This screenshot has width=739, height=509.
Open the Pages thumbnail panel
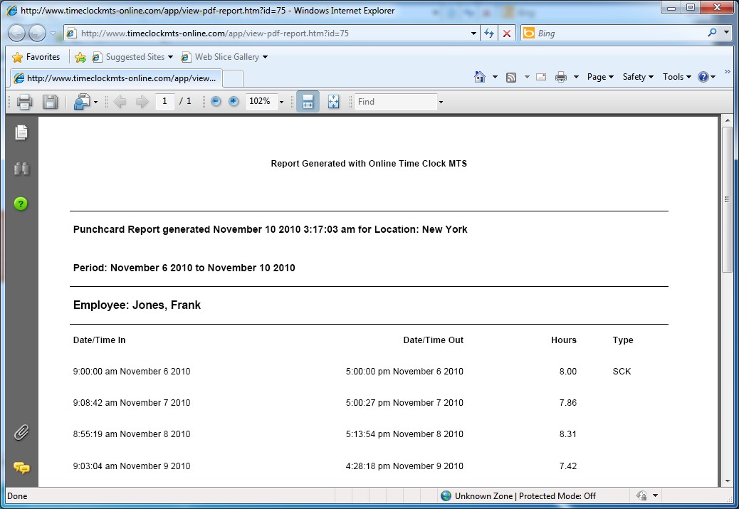21,132
